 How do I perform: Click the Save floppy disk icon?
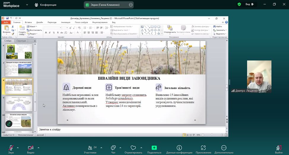(x=7, y=18)
